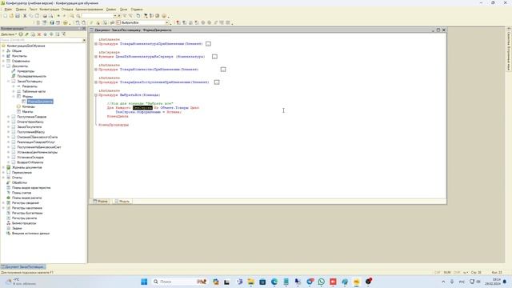The width and height of the screenshot is (512, 288).
Task: Click the yellow 1C icon in the taskbar
Action: 357,282
